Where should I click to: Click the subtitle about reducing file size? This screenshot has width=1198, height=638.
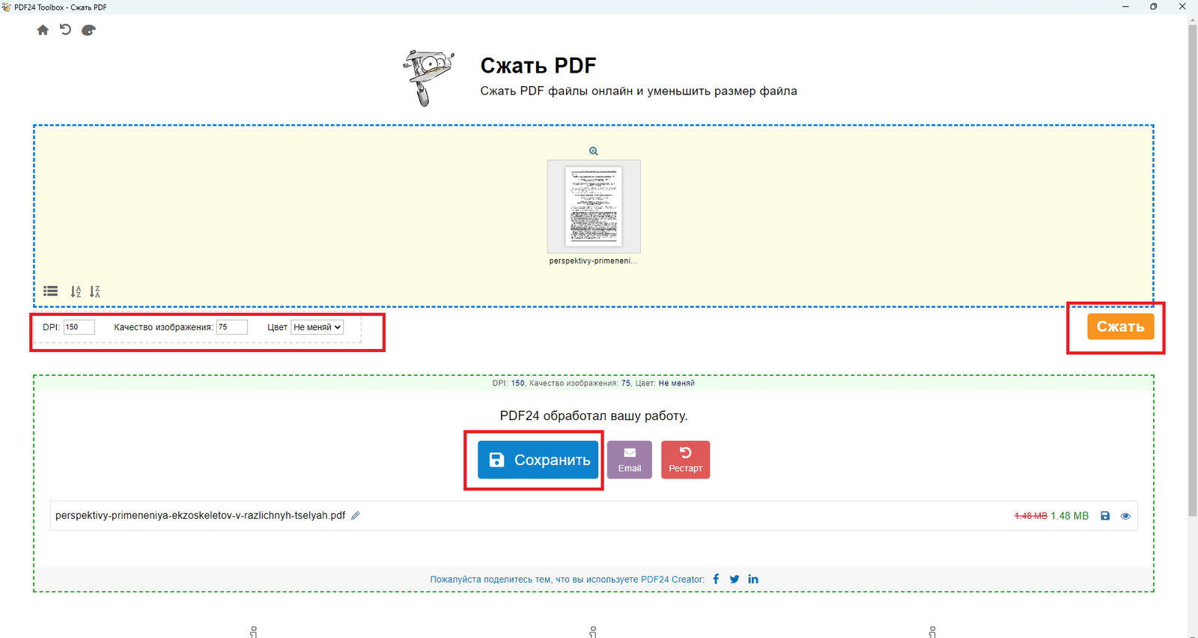click(x=639, y=91)
